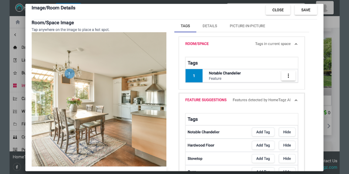This screenshot has width=349, height=174.
Task: Open three-dot menu for Notable Chandelier tag
Action: [x=288, y=76]
